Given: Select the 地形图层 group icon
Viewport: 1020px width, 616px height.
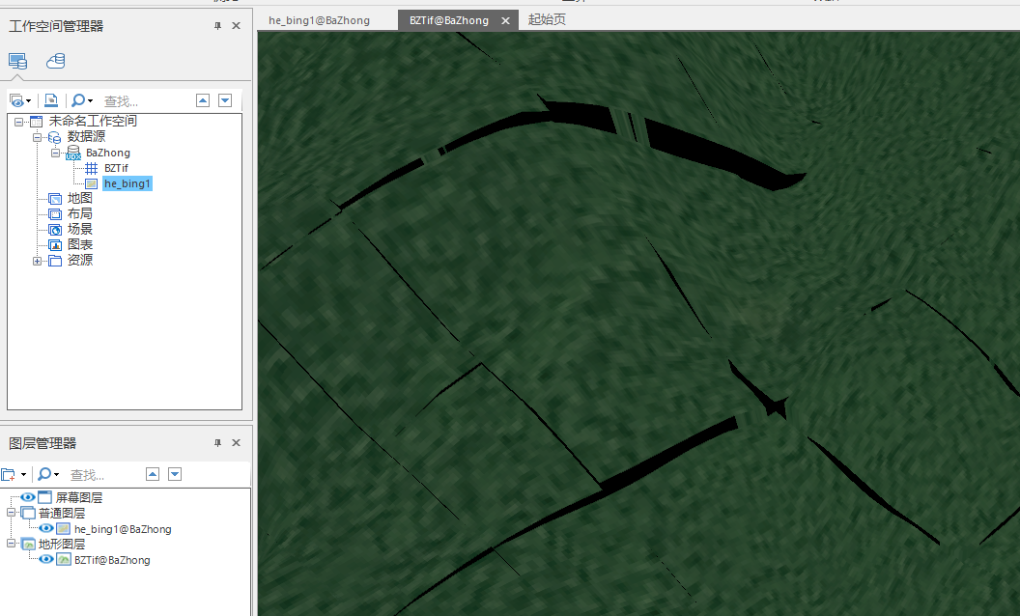Looking at the screenshot, I should 28,544.
